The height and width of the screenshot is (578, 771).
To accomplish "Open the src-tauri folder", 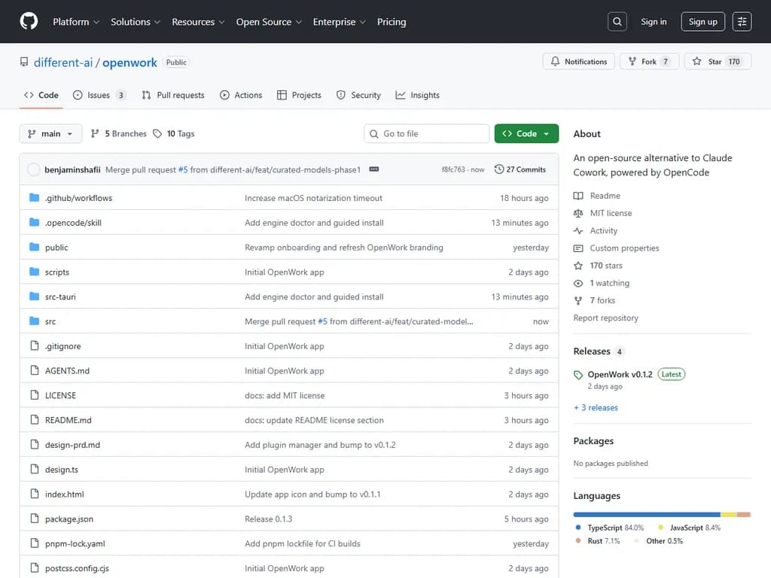I will pyautogui.click(x=60, y=297).
